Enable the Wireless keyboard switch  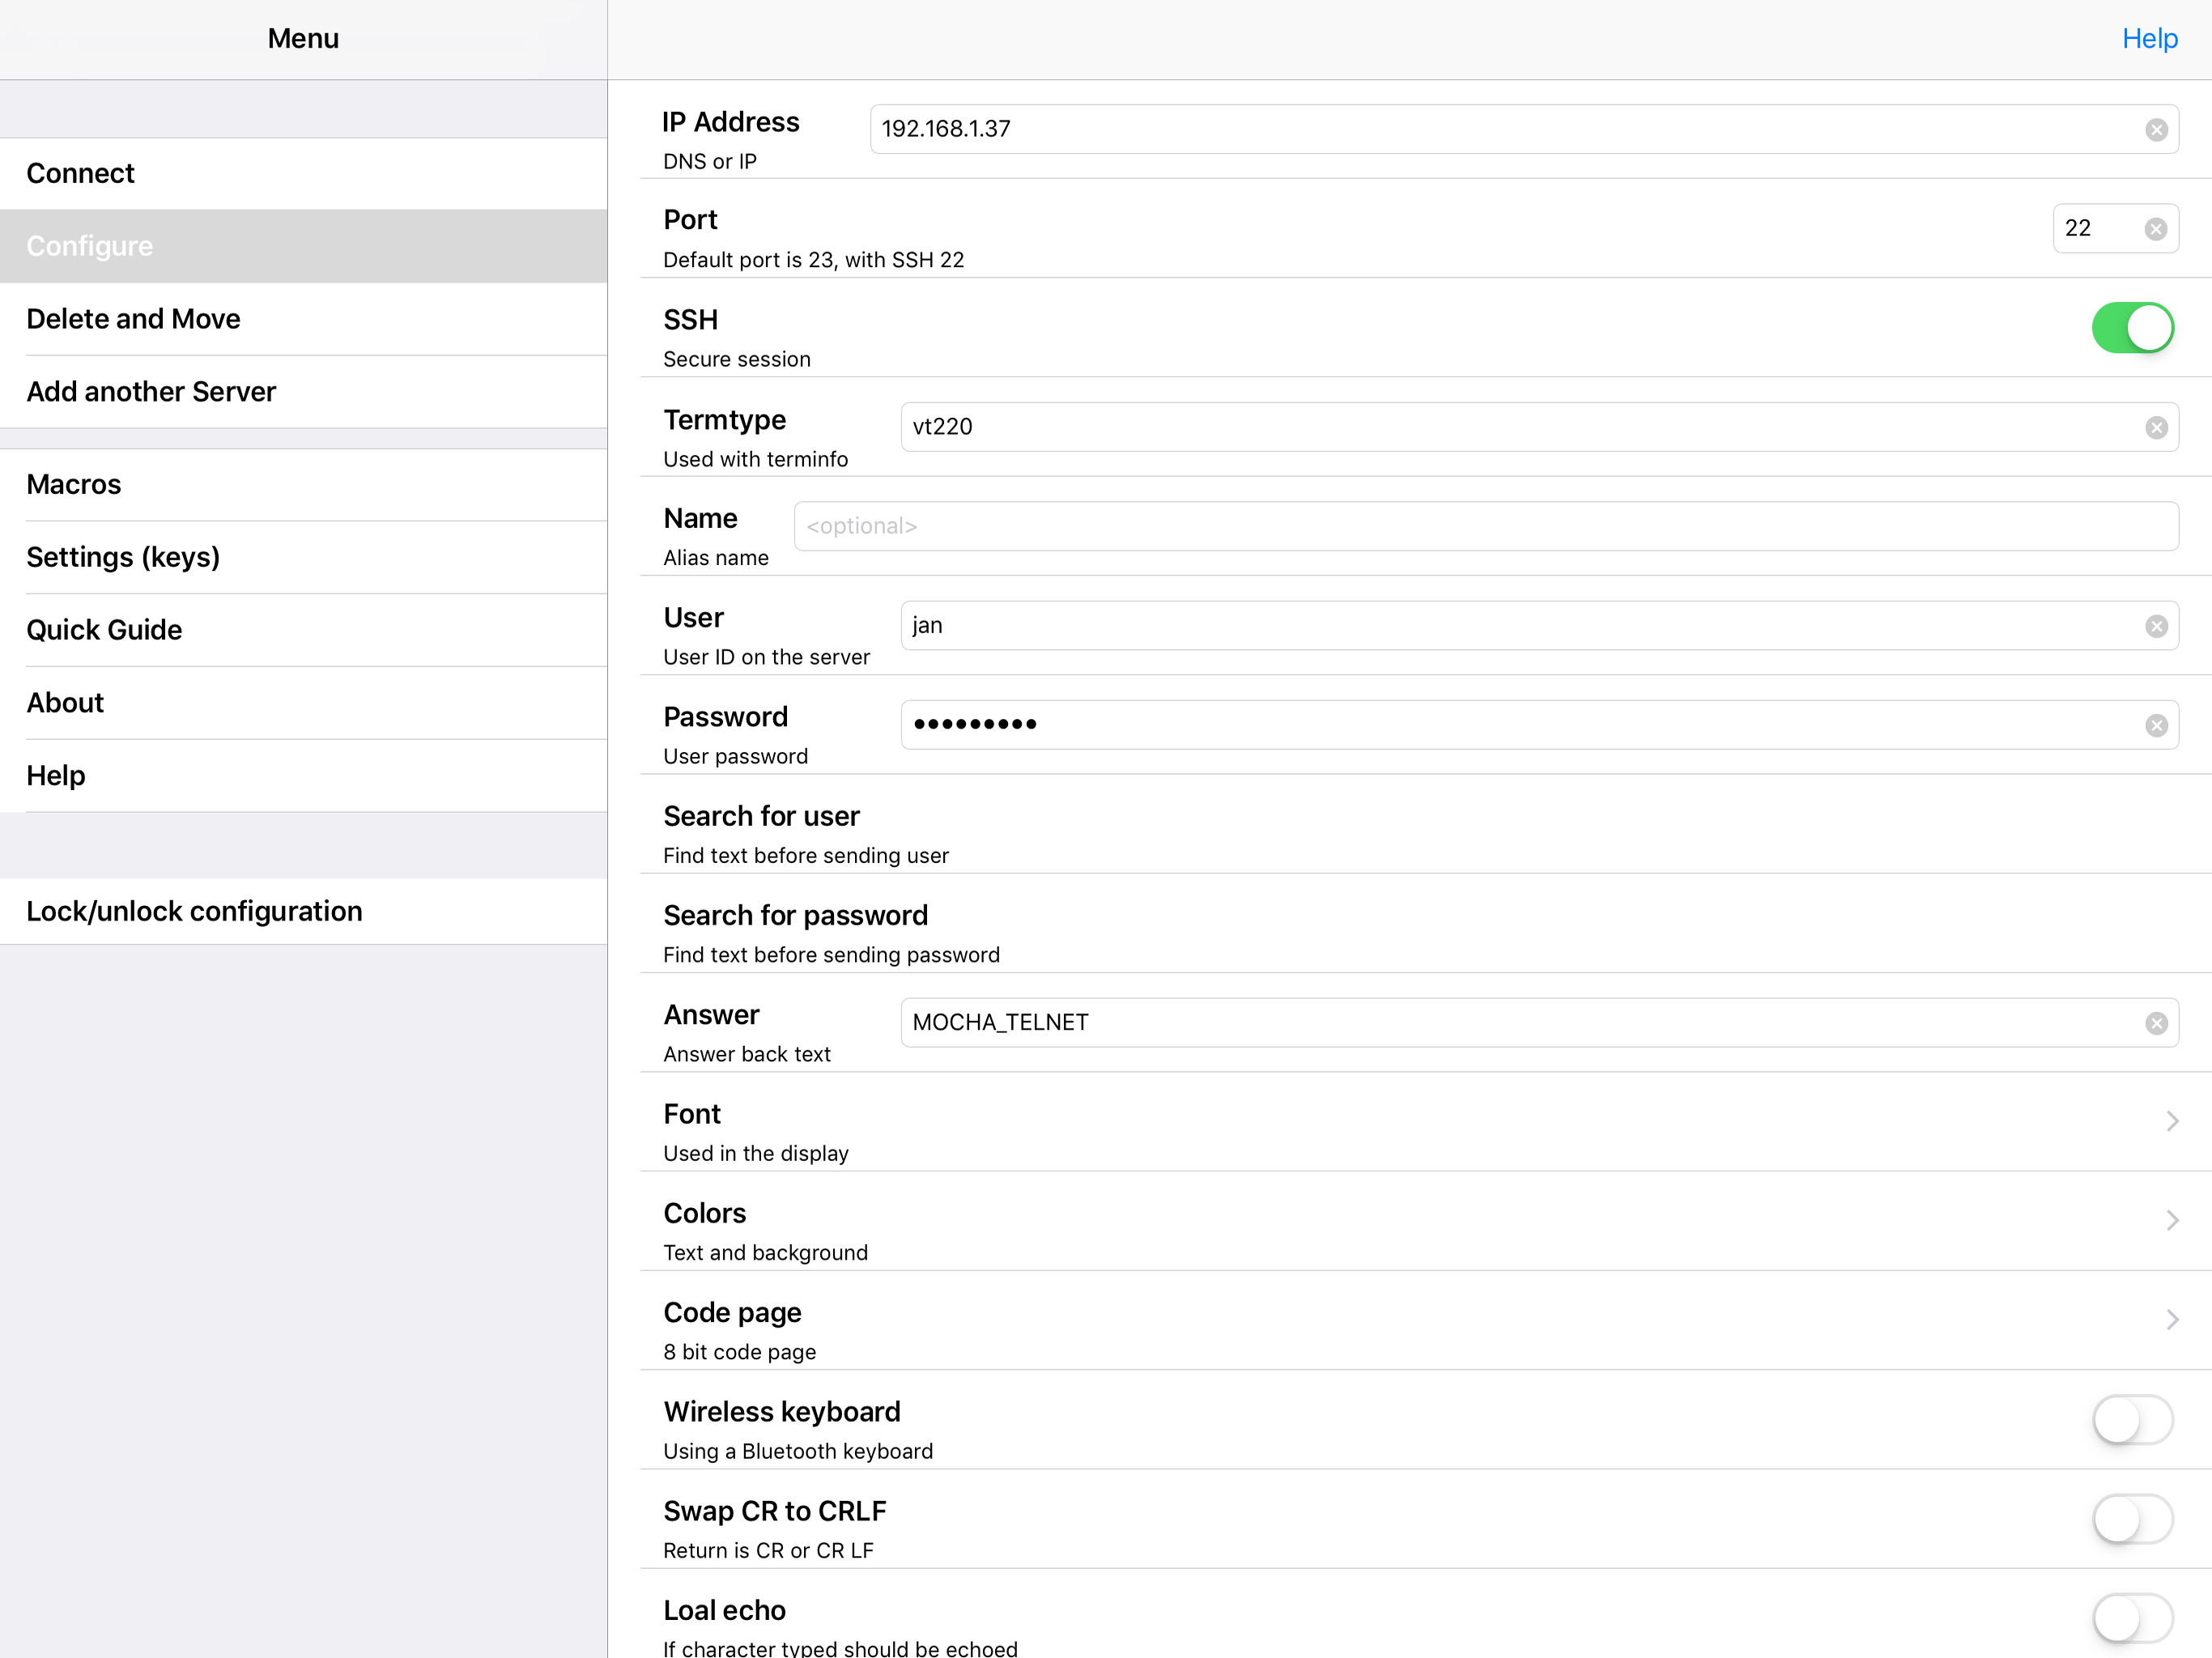2132,1420
